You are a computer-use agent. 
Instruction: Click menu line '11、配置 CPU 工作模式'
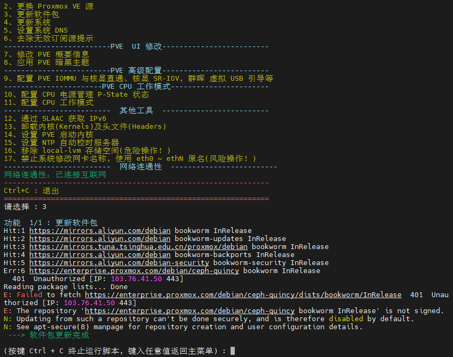pos(49,103)
